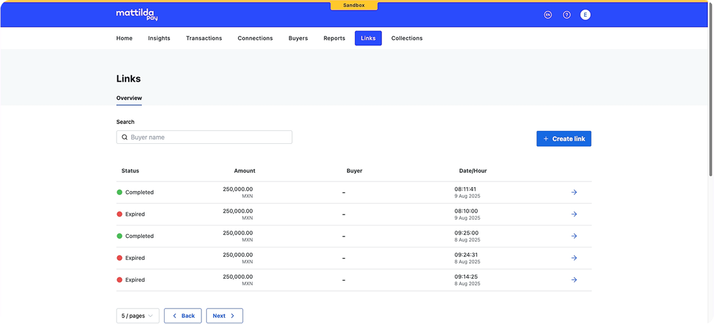Expand the 5 / pages dropdown
This screenshot has height=324, width=714.
pyautogui.click(x=137, y=316)
